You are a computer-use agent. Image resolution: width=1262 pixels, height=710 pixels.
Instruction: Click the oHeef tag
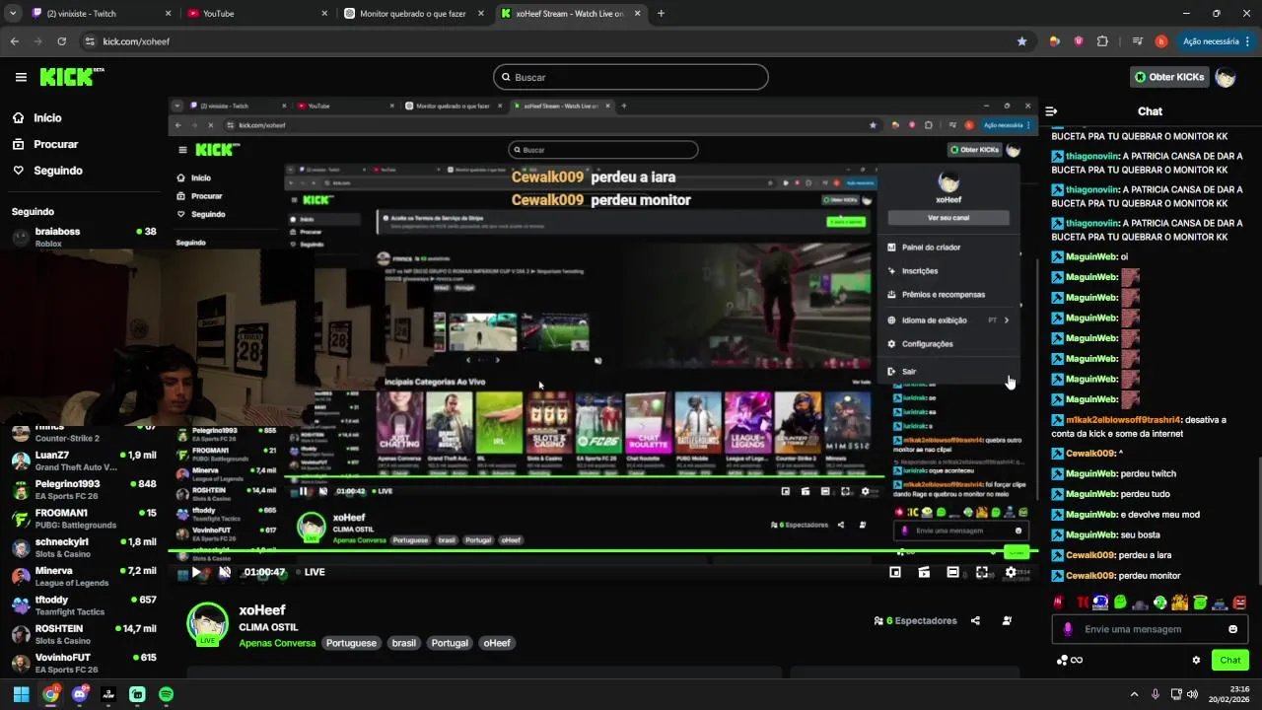point(497,643)
